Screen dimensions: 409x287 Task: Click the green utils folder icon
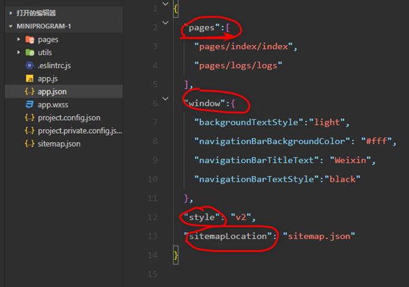coord(29,52)
